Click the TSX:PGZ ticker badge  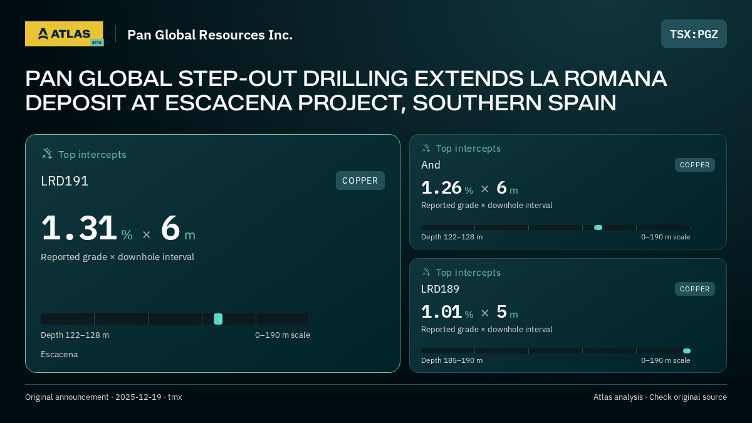tap(694, 34)
